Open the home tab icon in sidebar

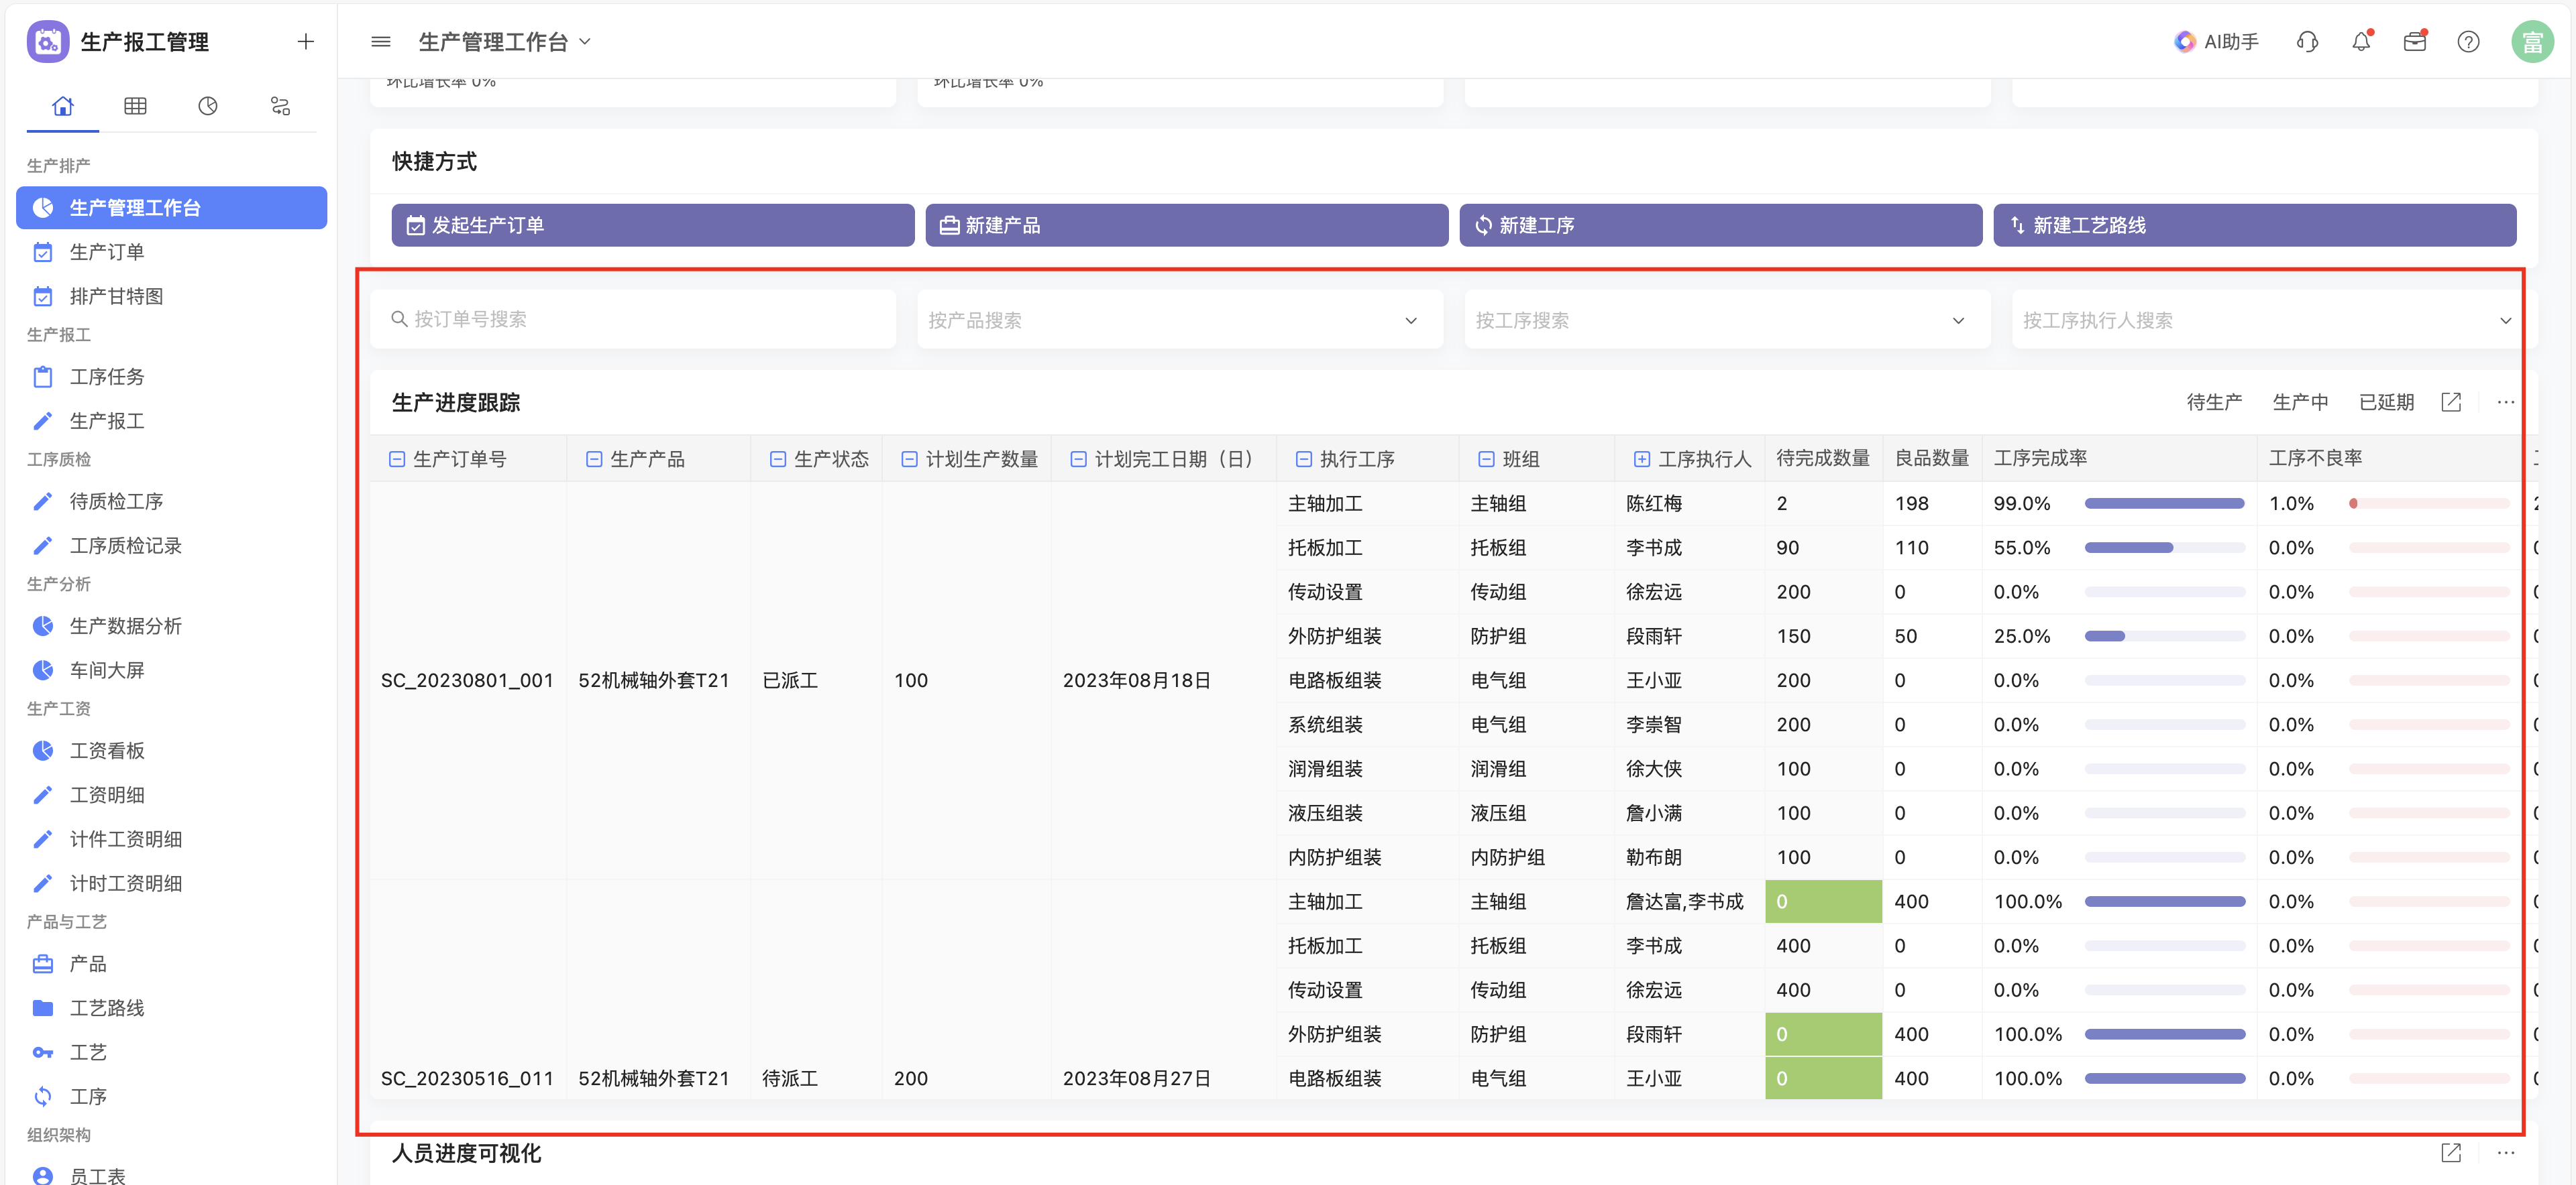tap(63, 106)
